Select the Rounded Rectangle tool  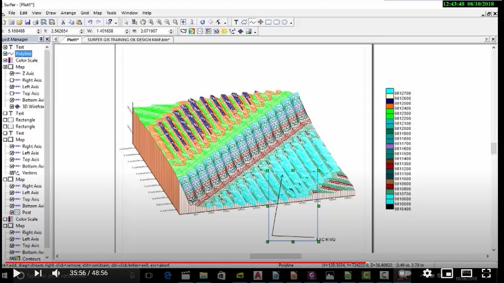pyautogui.click(x=277, y=22)
